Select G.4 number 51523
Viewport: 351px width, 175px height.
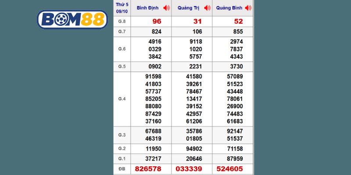click(235, 84)
